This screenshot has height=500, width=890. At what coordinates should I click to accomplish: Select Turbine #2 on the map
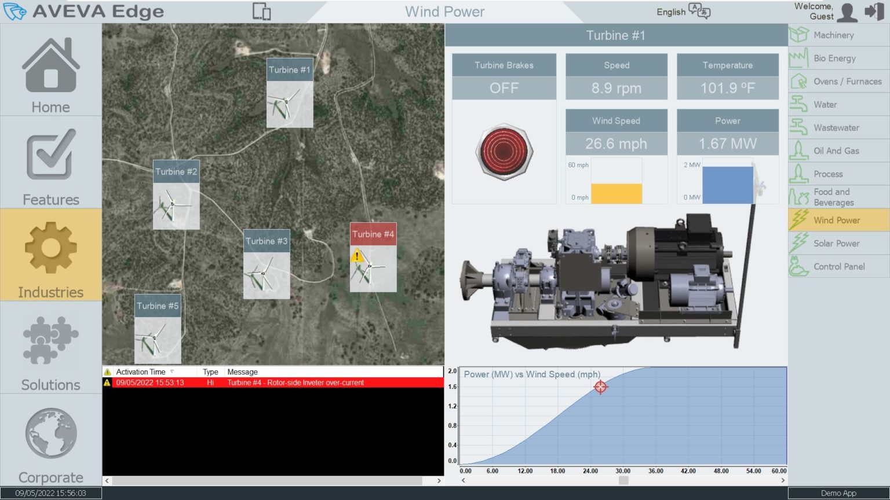point(176,194)
